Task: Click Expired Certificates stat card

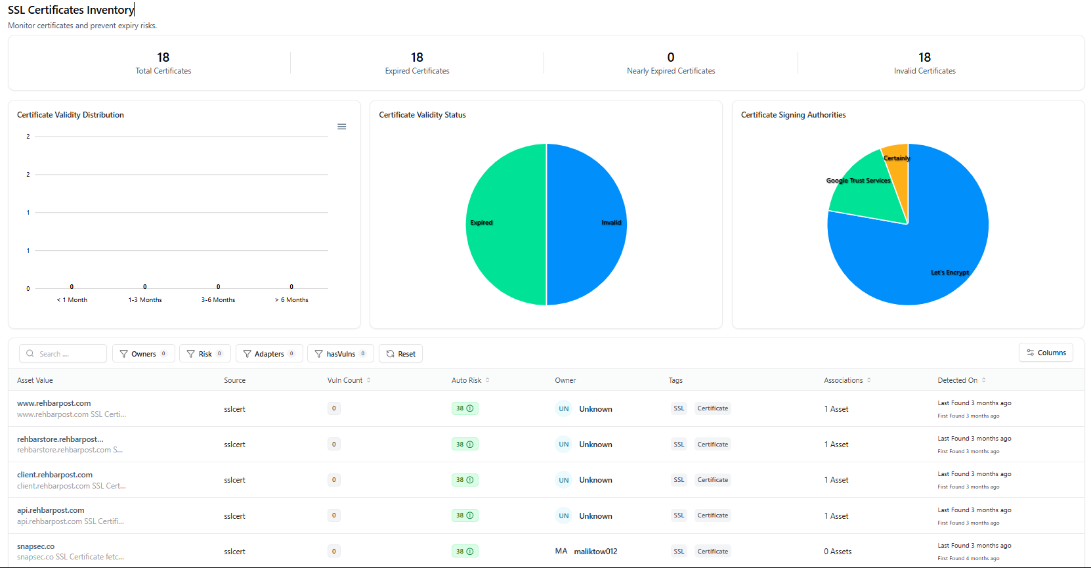Action: 417,63
